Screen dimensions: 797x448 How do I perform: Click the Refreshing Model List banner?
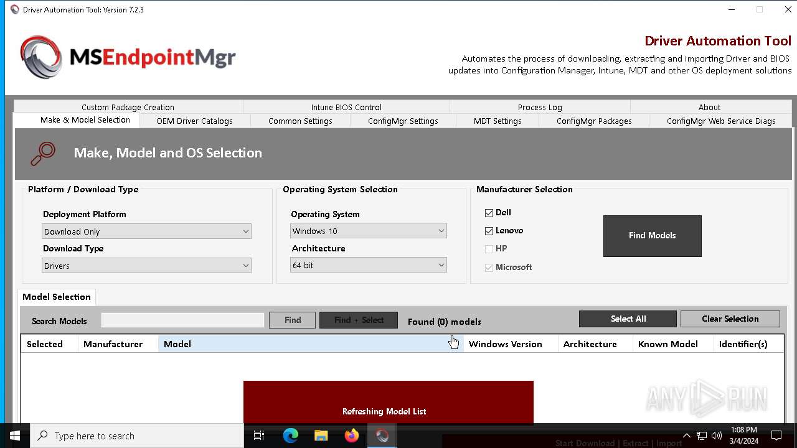click(389, 403)
